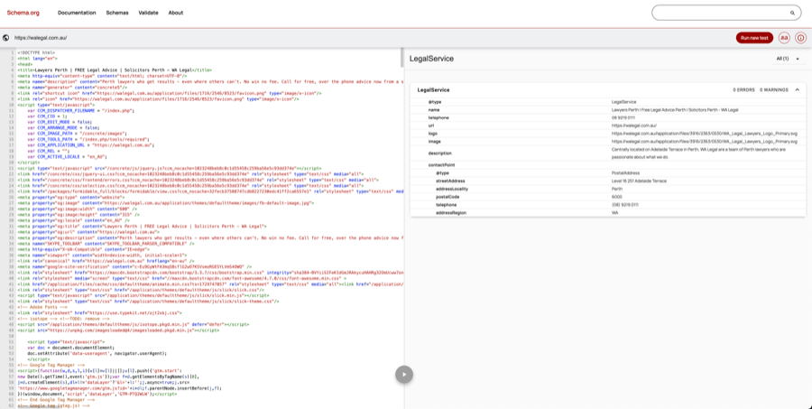Select the contactPoint property row
812x409 pixels.
click(441, 165)
